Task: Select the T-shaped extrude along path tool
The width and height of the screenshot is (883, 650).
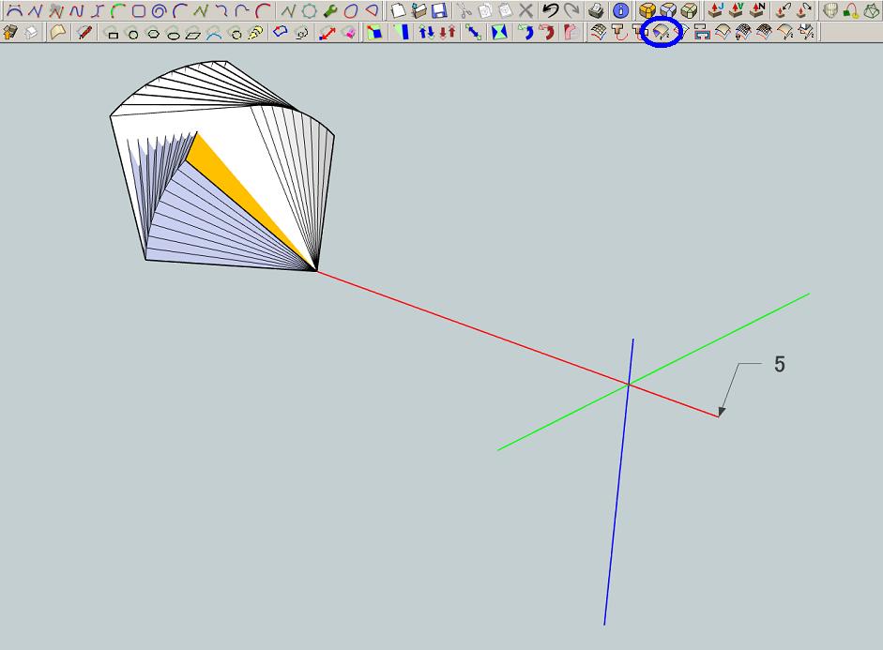Action: (619, 32)
